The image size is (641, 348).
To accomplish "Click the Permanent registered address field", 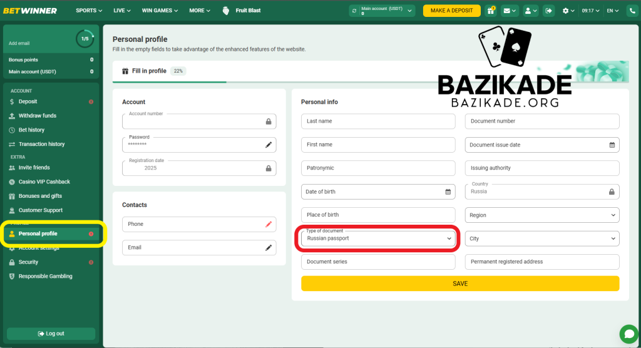I will (x=542, y=262).
